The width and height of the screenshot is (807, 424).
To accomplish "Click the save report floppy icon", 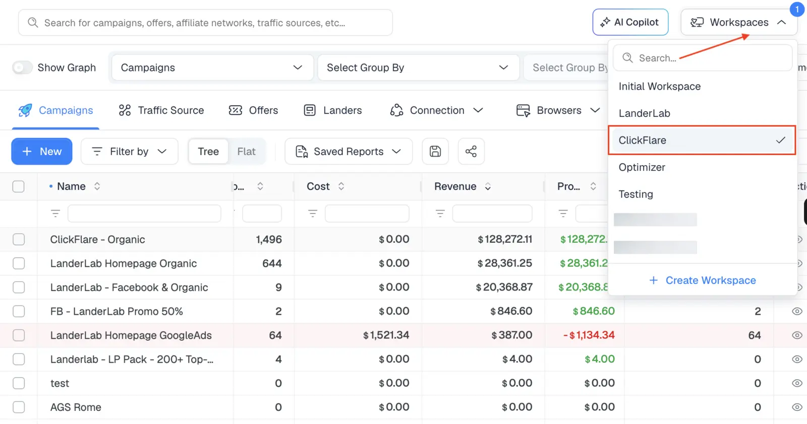I will (435, 152).
